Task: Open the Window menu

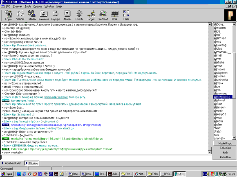Action: tap(49, 7)
